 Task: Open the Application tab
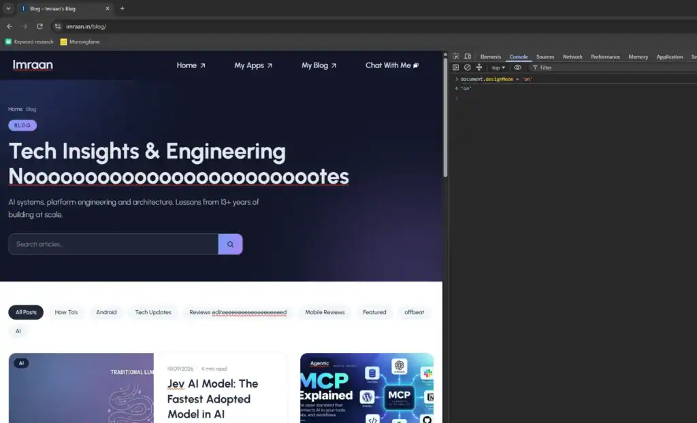(x=669, y=57)
